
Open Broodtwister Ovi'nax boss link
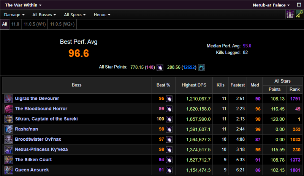[x=38, y=139]
